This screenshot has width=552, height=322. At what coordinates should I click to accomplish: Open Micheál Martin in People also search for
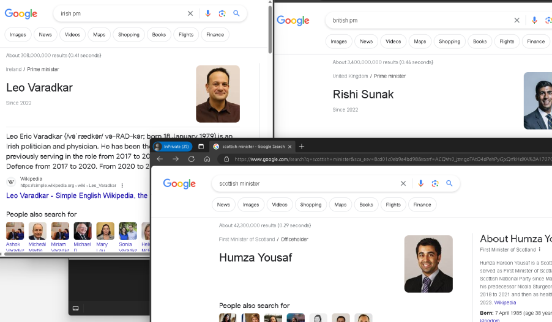coord(37,236)
